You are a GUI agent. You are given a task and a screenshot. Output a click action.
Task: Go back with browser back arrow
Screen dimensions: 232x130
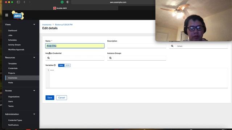[24, 2]
